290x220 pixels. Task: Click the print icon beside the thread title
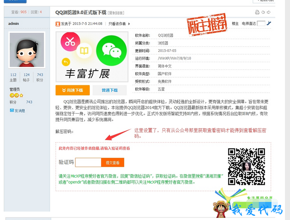tap(257, 12)
